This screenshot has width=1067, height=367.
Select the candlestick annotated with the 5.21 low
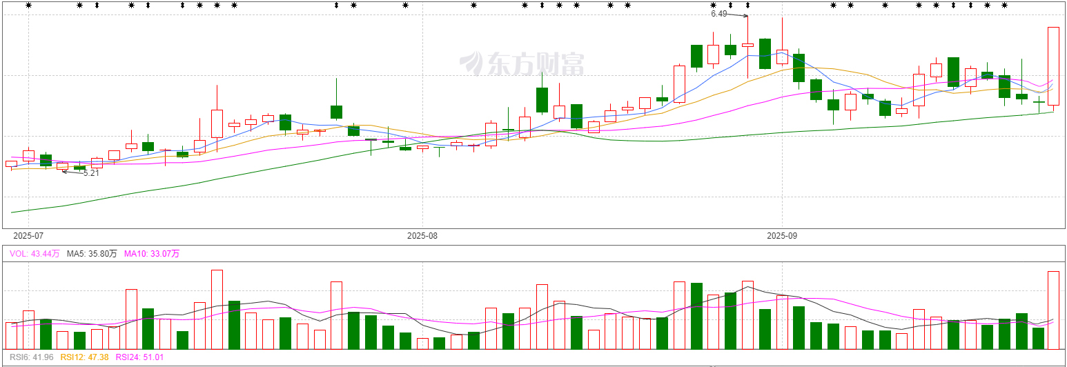coord(62,166)
